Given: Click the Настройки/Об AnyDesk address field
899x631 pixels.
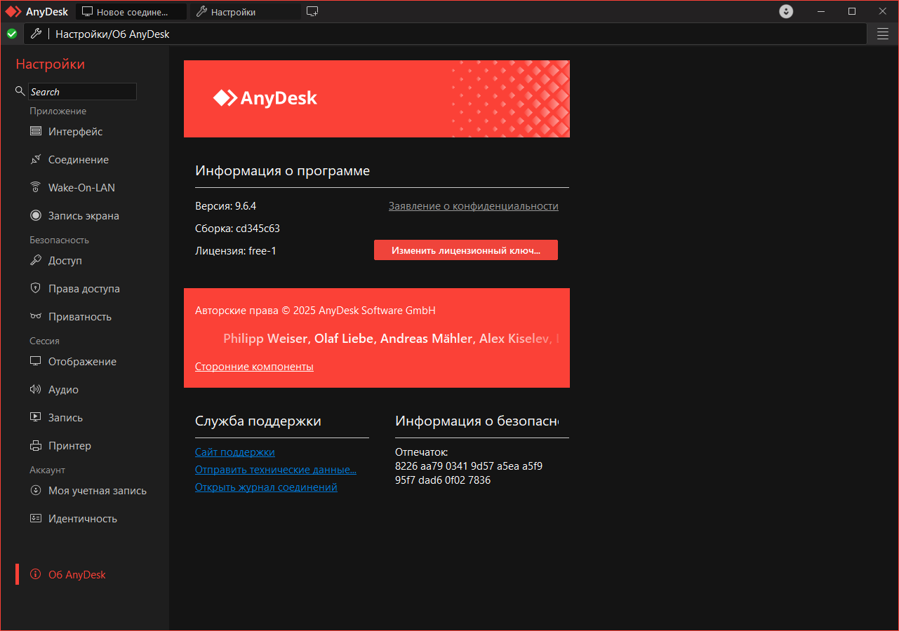Looking at the screenshot, I should pos(446,34).
